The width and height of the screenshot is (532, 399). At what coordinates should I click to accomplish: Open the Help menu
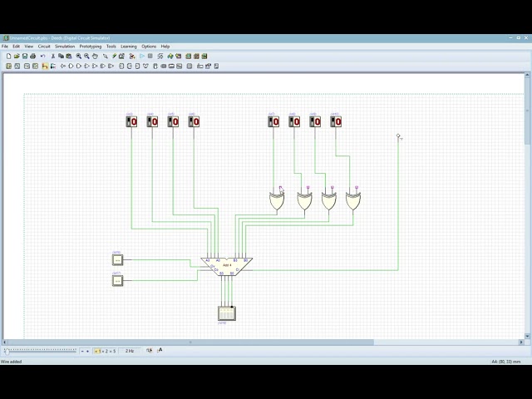click(165, 47)
